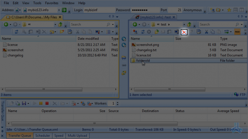The height and width of the screenshot is (139, 248).
Task: Open the save queue dropdown arrow
Action: [x=28, y=103]
